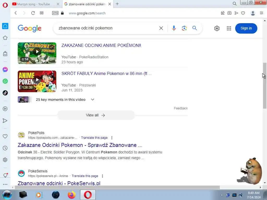This screenshot has width=267, height=200.
Task: Translate the PokeSerwis result page
Action: click(x=85, y=176)
